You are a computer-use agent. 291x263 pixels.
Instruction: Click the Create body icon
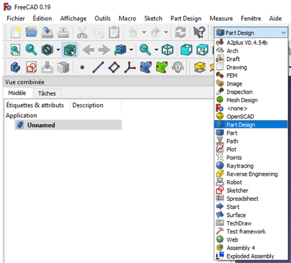pyautogui.click(x=15, y=67)
